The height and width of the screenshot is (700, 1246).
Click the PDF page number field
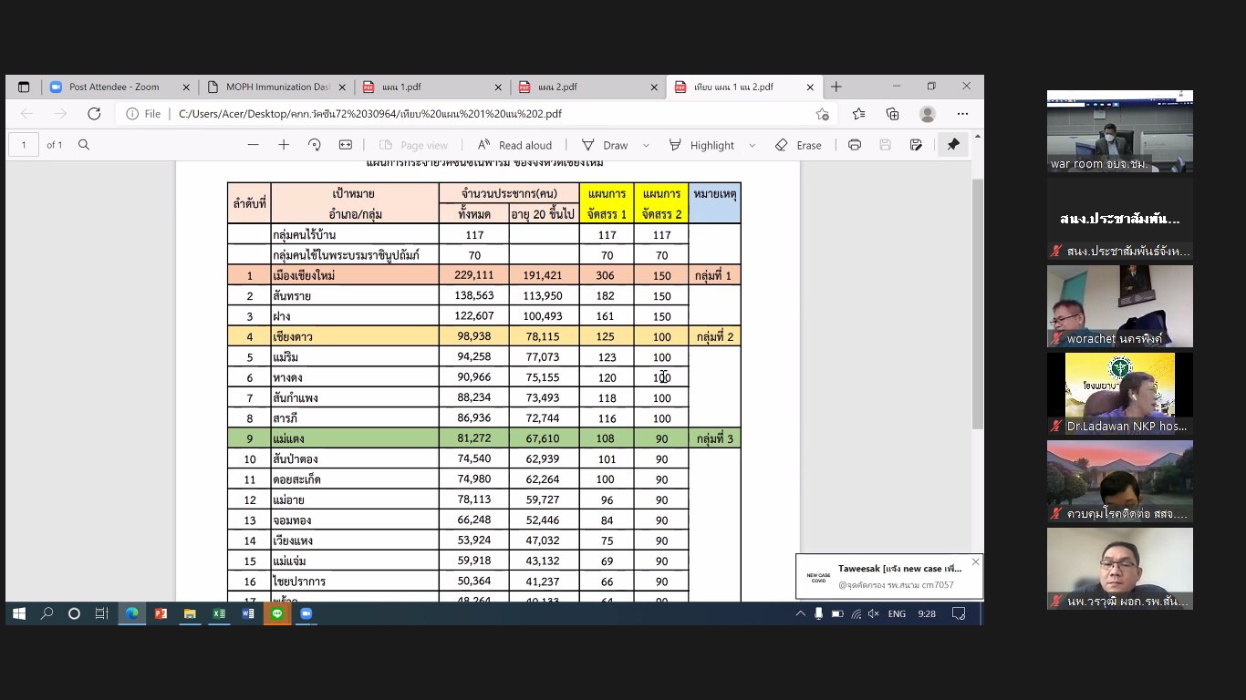pos(24,145)
